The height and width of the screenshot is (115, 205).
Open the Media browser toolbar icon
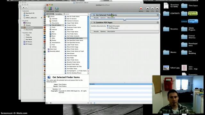[x=57, y=9]
